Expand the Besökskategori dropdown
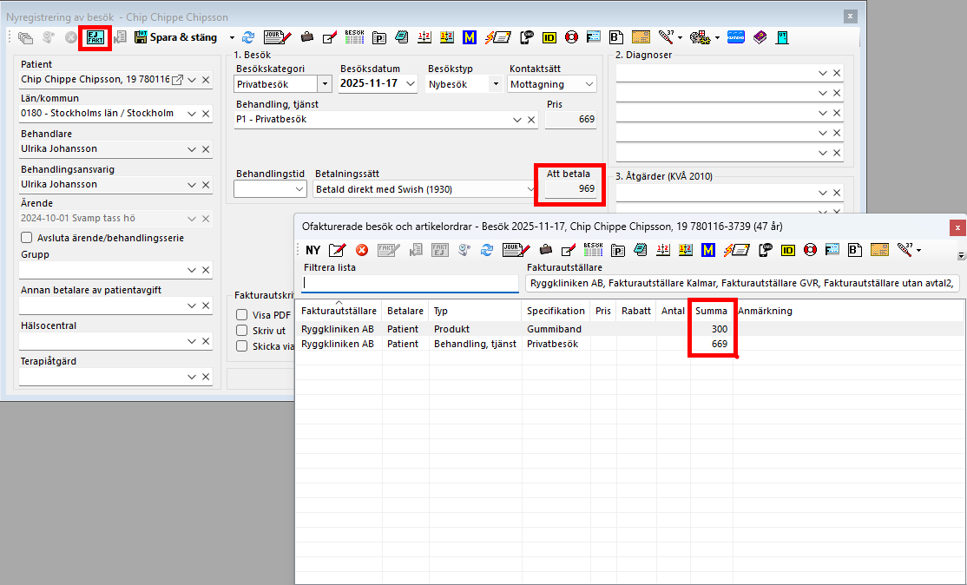The width and height of the screenshot is (967, 585). [326, 84]
